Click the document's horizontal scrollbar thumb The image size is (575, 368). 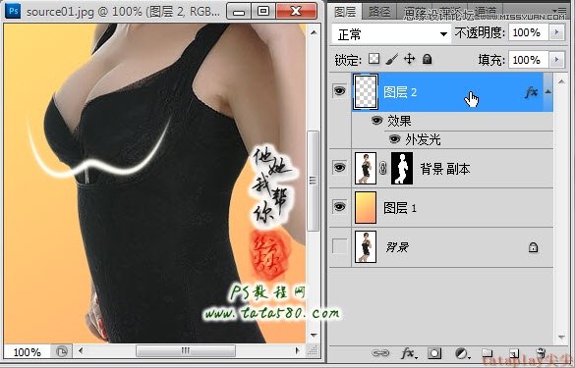[x=186, y=351]
